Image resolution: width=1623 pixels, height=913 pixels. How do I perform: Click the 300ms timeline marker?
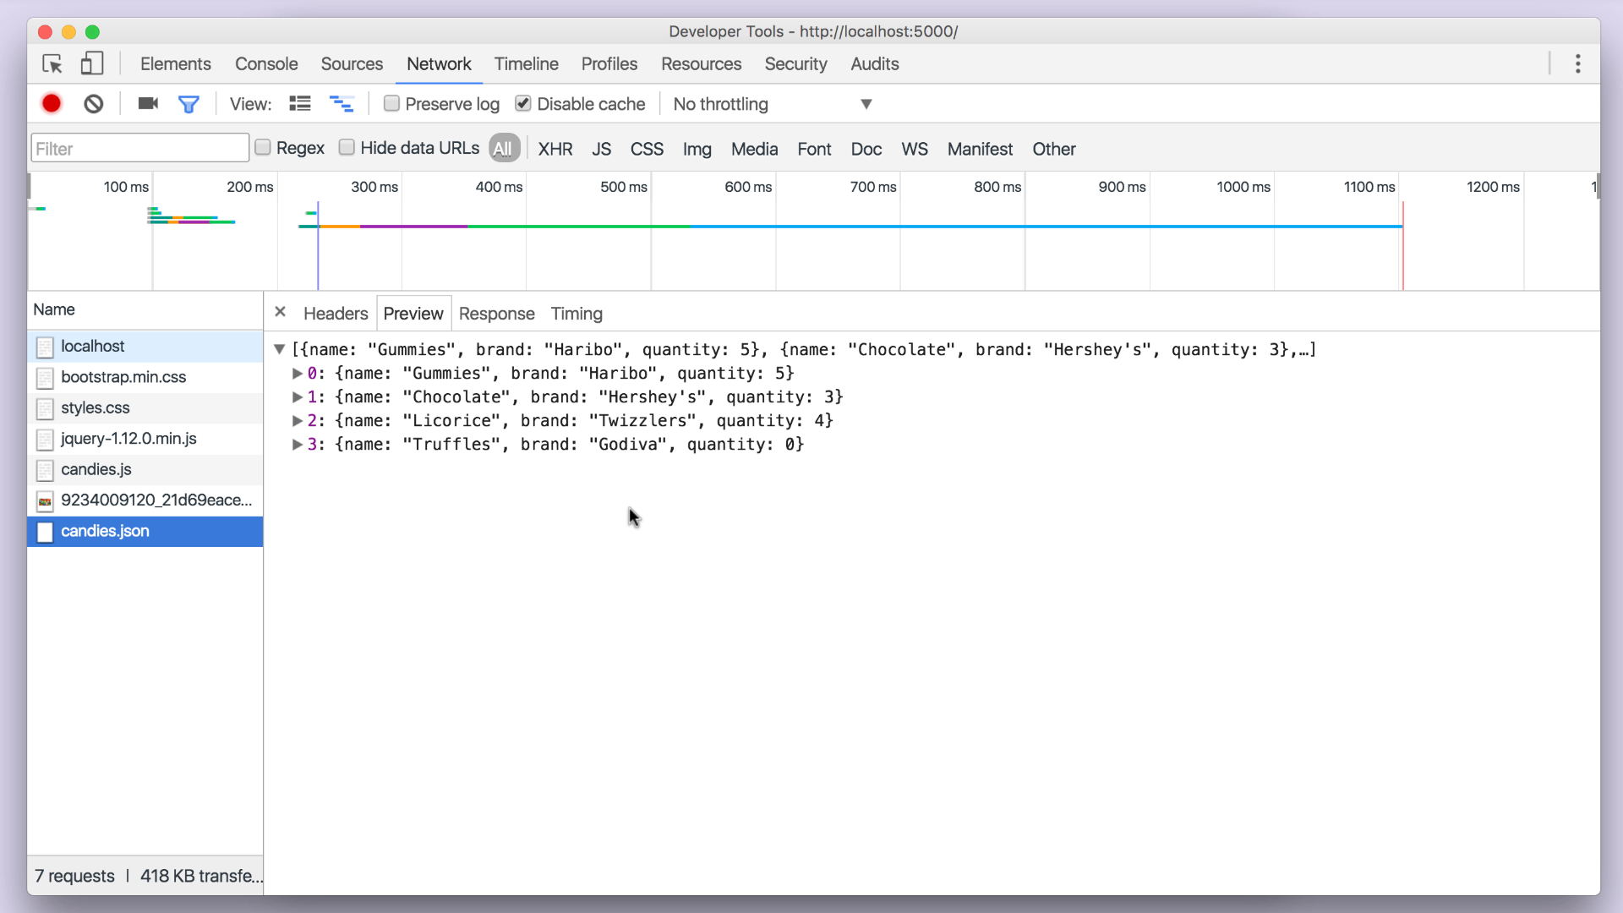374,186
